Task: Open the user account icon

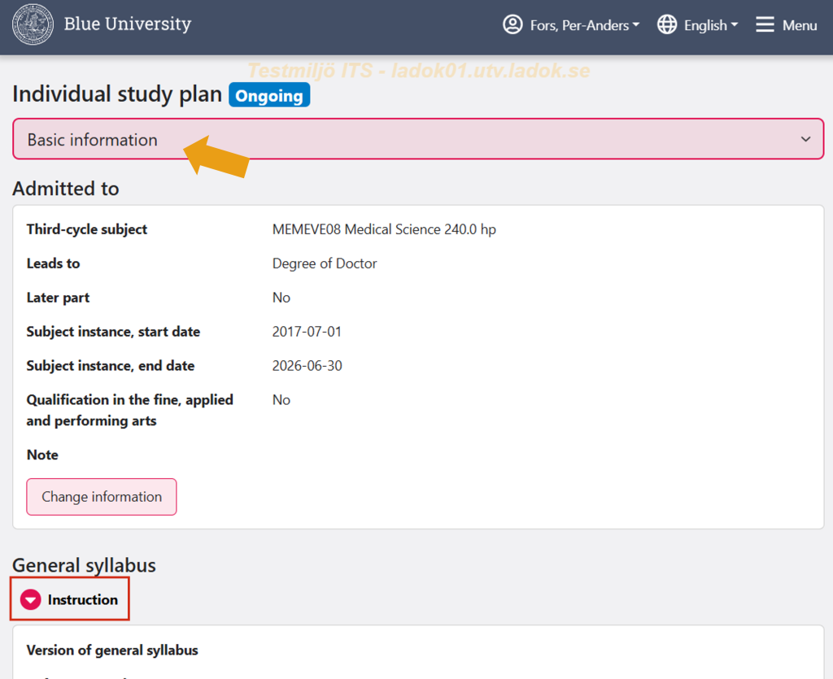Action: click(x=512, y=24)
